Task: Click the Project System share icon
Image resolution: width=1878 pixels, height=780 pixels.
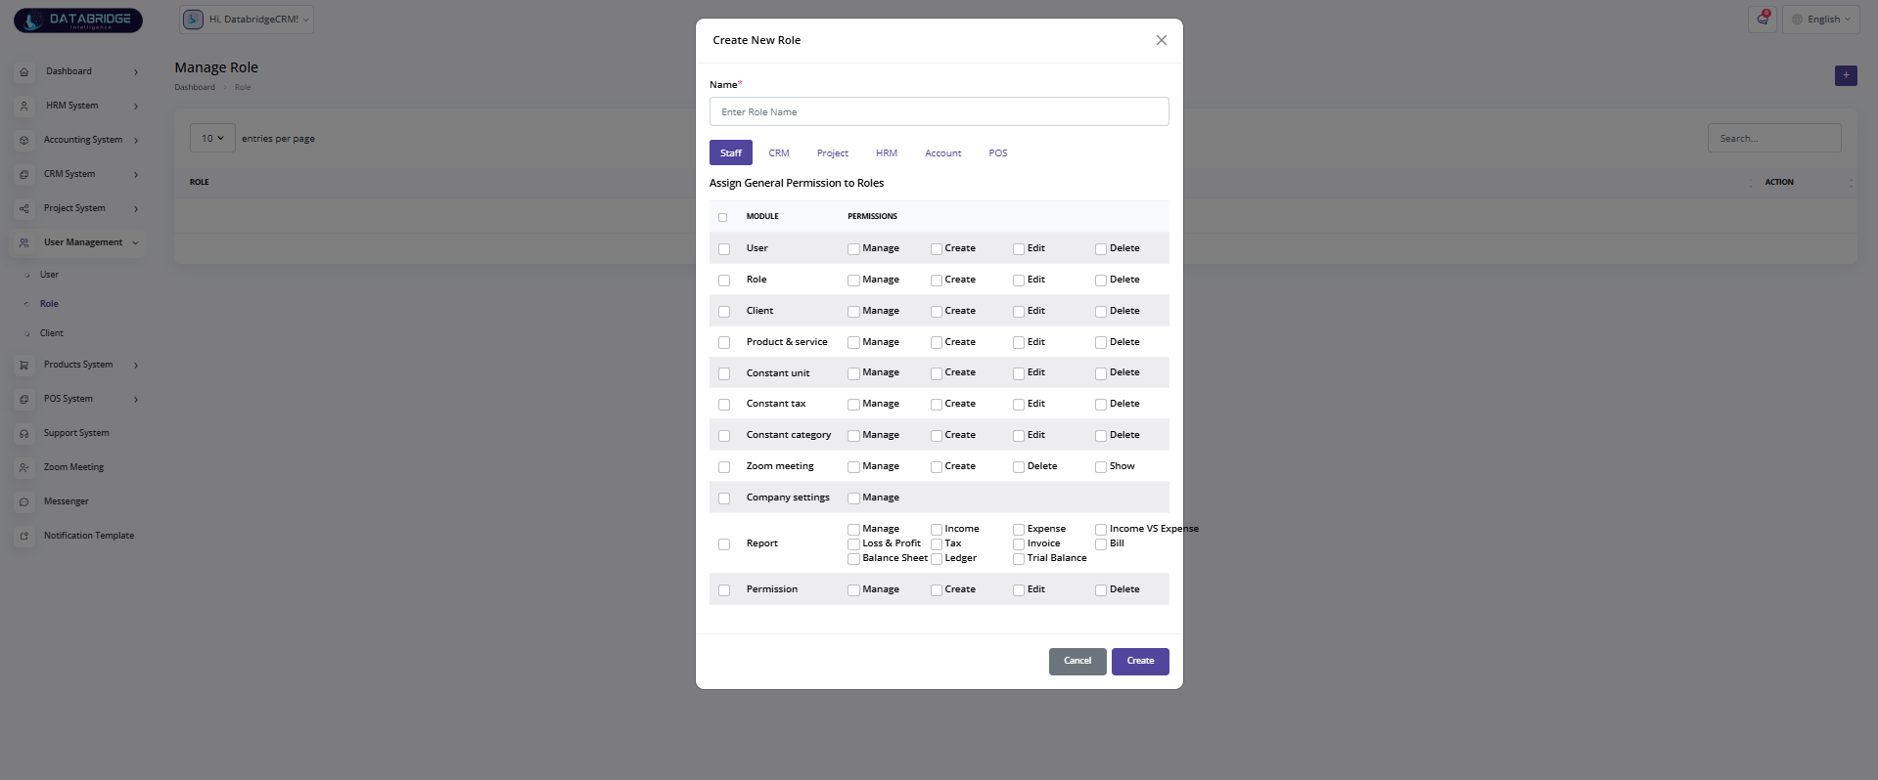Action: click(24, 208)
